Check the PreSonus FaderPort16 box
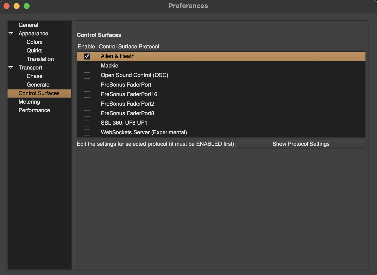Screen dimensions: 377x275 click(87, 95)
